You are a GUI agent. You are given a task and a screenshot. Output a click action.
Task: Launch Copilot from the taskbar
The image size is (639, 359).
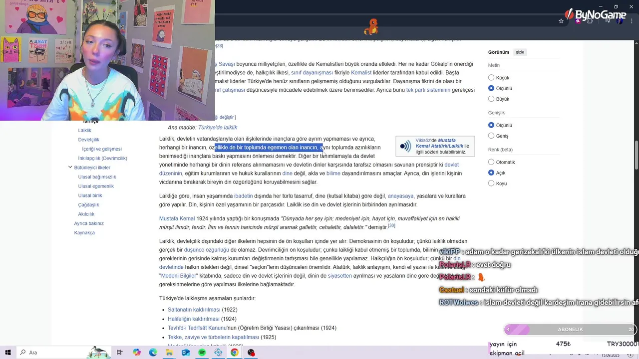tap(137, 353)
